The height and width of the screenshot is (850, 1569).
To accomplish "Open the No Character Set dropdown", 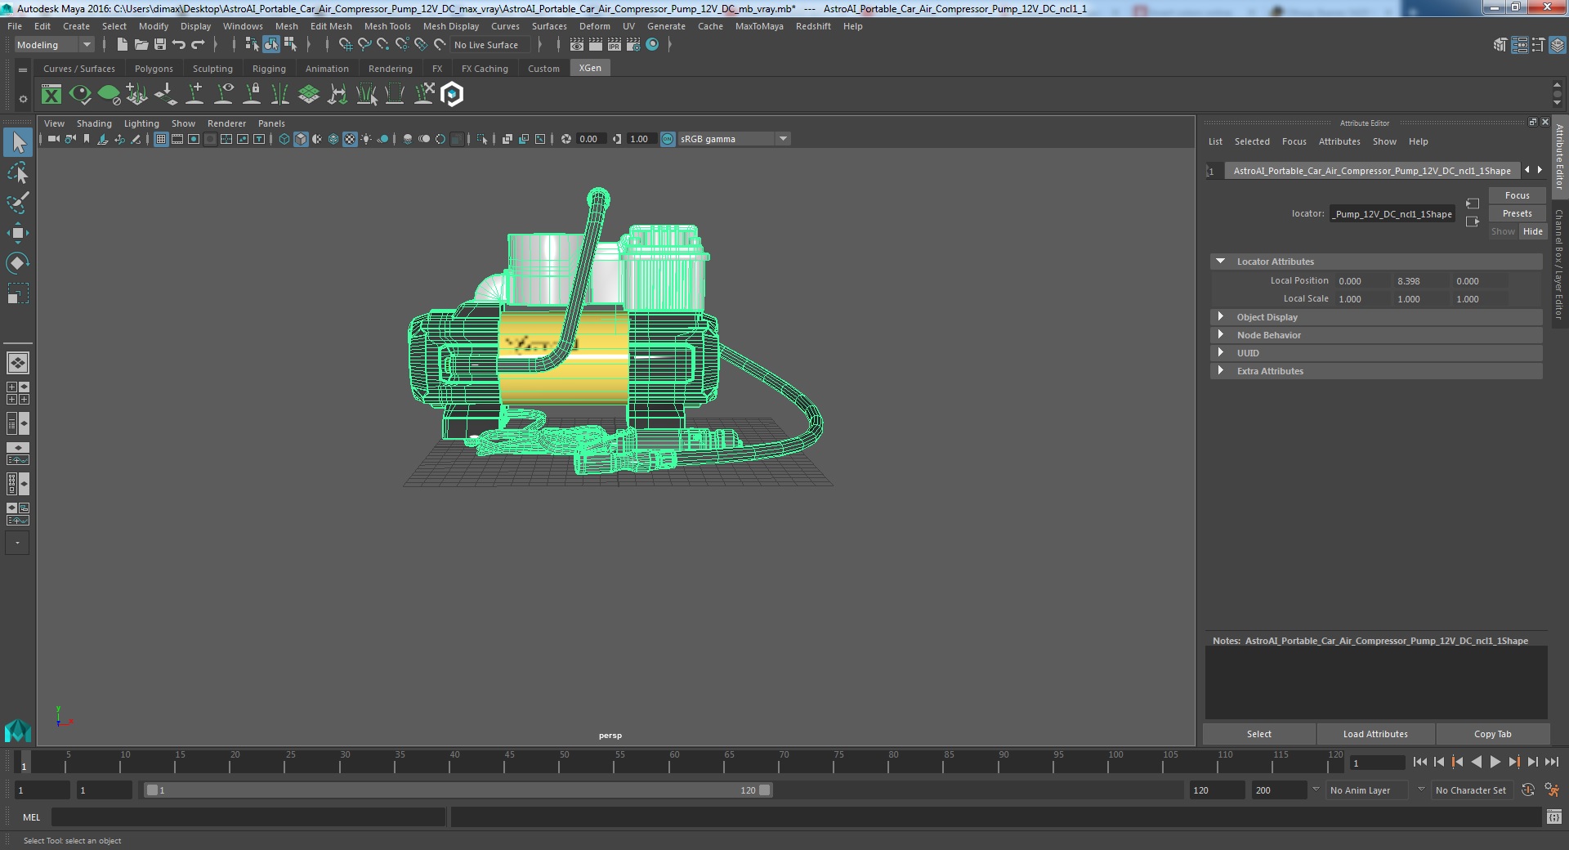I will click(x=1471, y=790).
